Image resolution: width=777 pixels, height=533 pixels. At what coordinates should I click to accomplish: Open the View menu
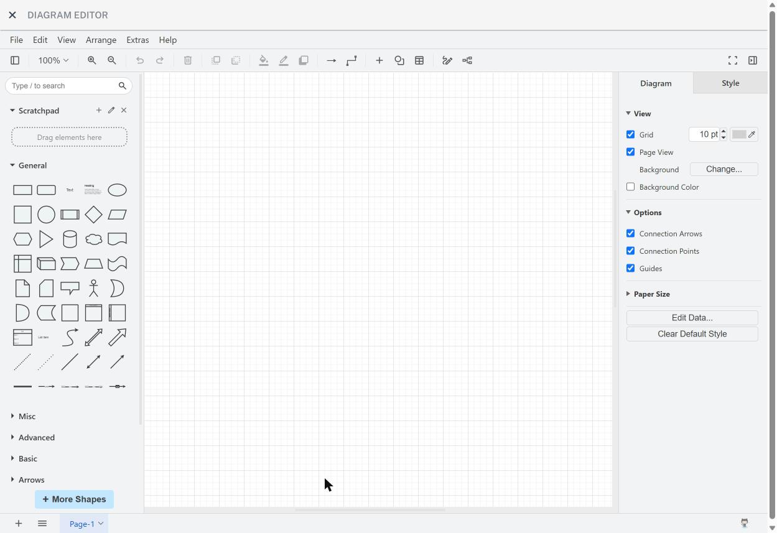[x=67, y=40]
